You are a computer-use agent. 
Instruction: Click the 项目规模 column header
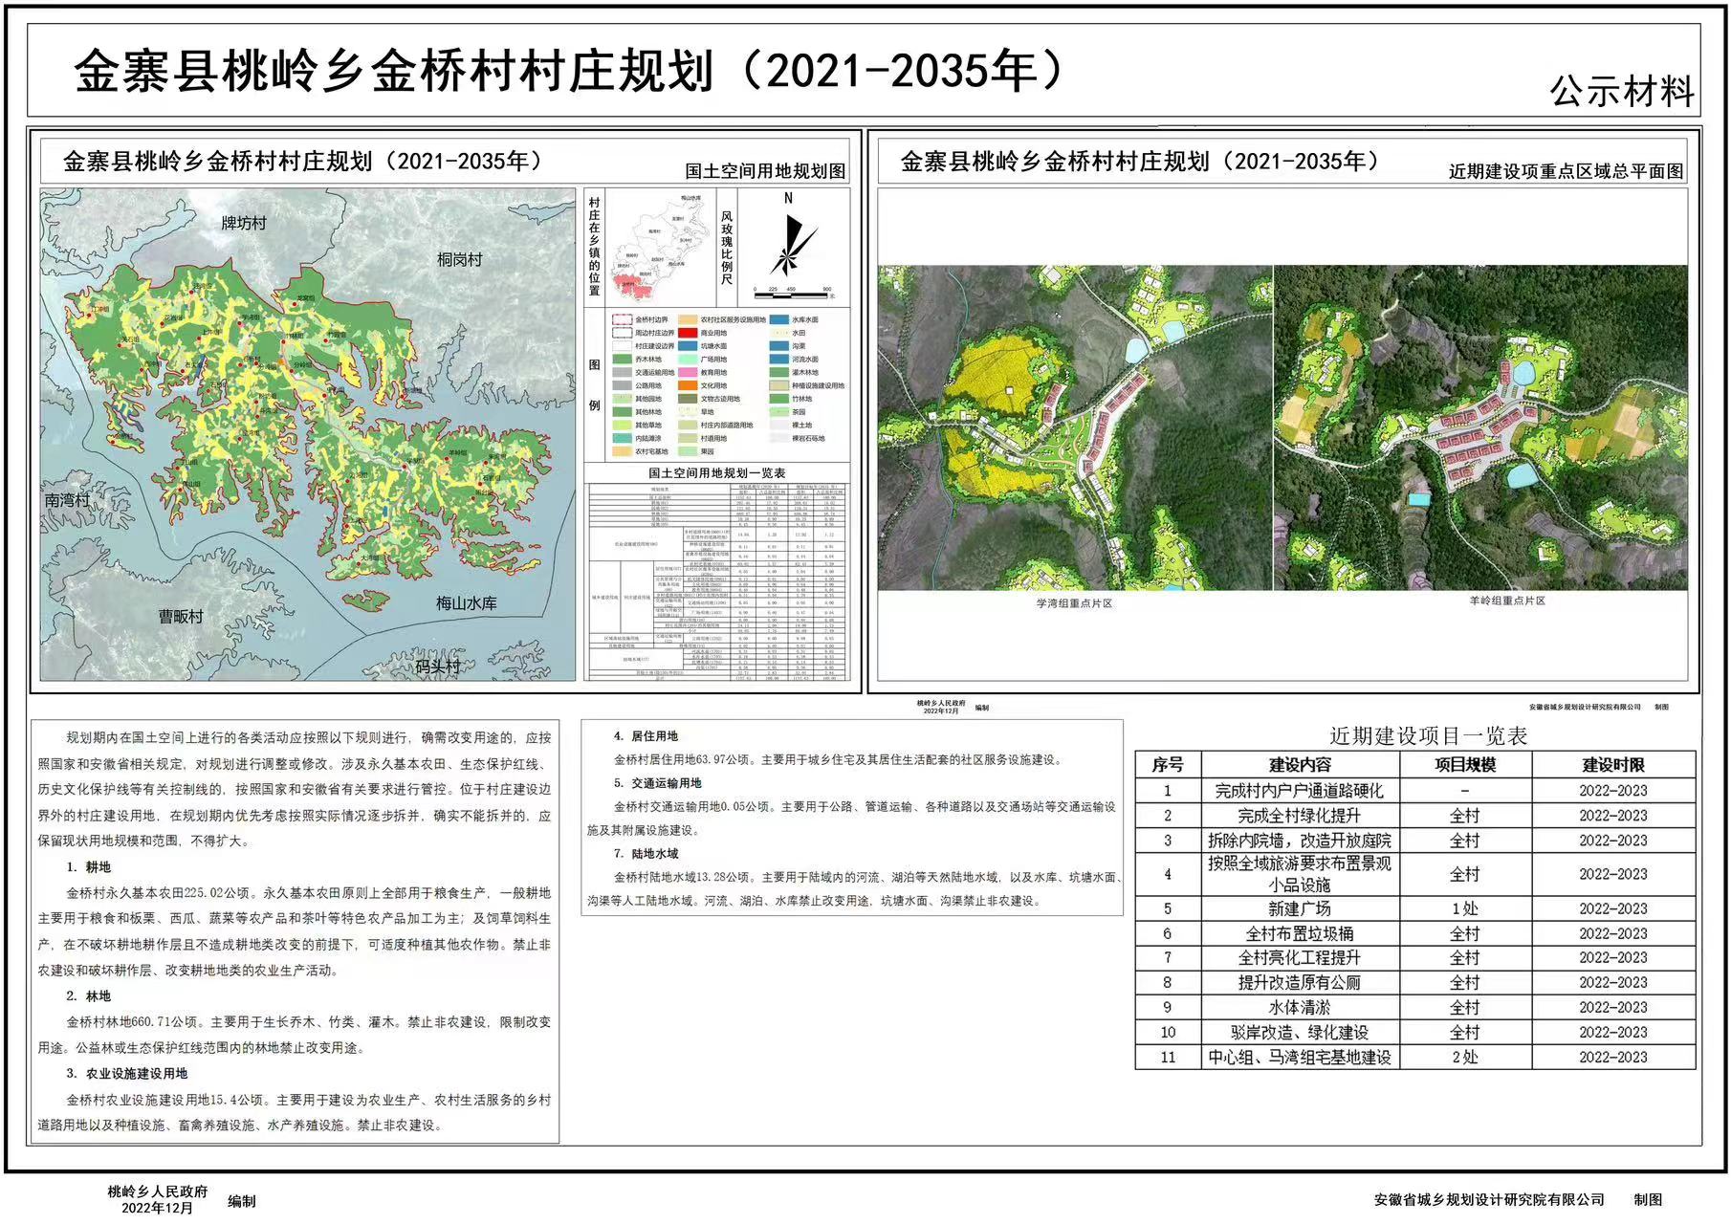pos(1465,764)
